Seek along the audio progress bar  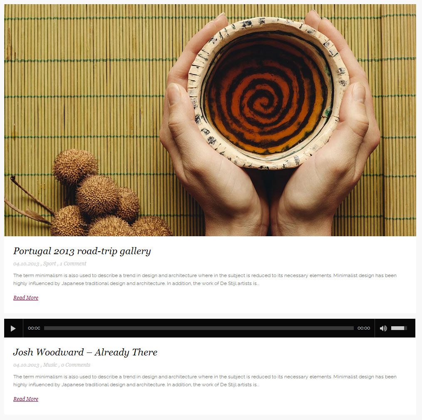click(199, 328)
